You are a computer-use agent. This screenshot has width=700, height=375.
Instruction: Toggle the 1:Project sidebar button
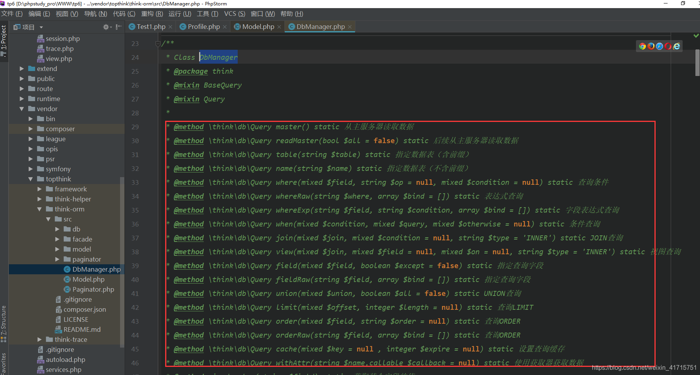4,41
